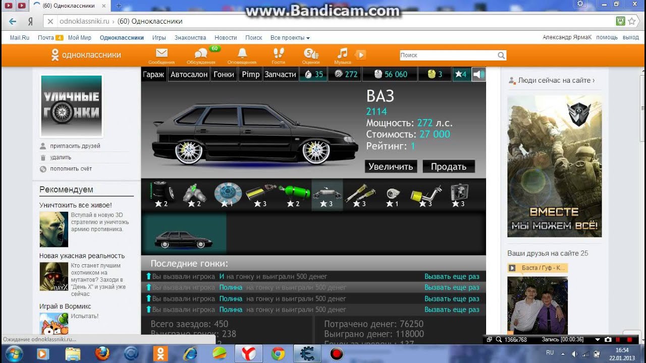Open a new browser tab
Viewport: 646px width, 363px height.
(x=119, y=6)
